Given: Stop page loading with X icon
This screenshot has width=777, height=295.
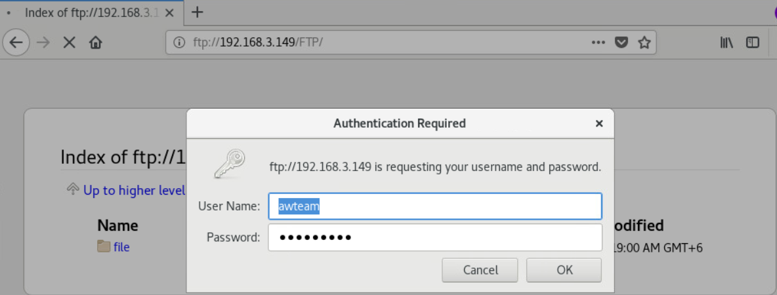Looking at the screenshot, I should (70, 43).
